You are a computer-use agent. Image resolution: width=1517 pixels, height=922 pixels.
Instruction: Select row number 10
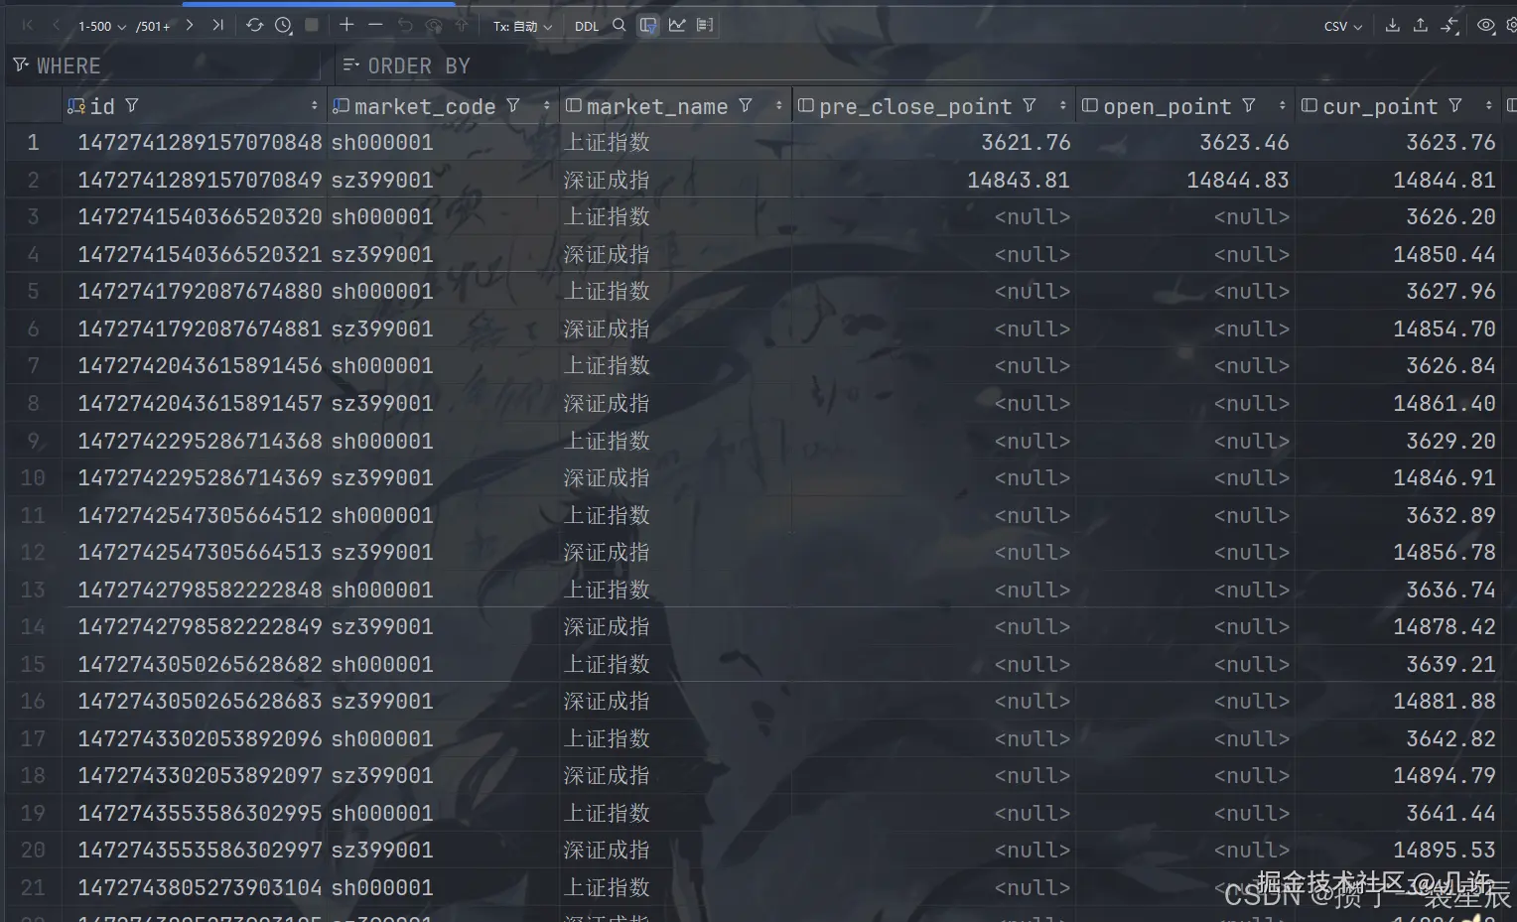[x=33, y=478]
